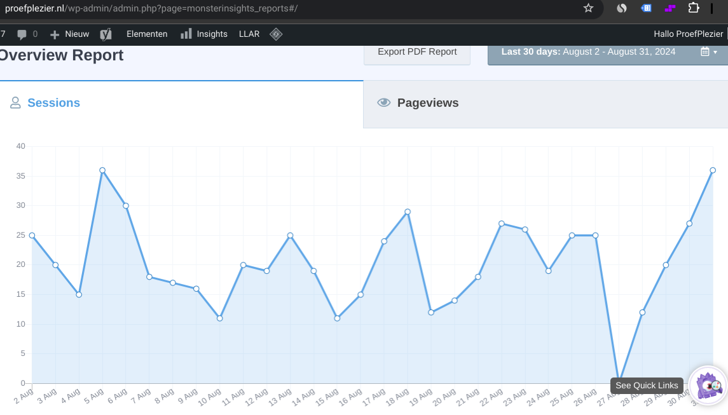Open the Yoast SEO icon in admin bar
728x415 pixels.
[x=106, y=34]
